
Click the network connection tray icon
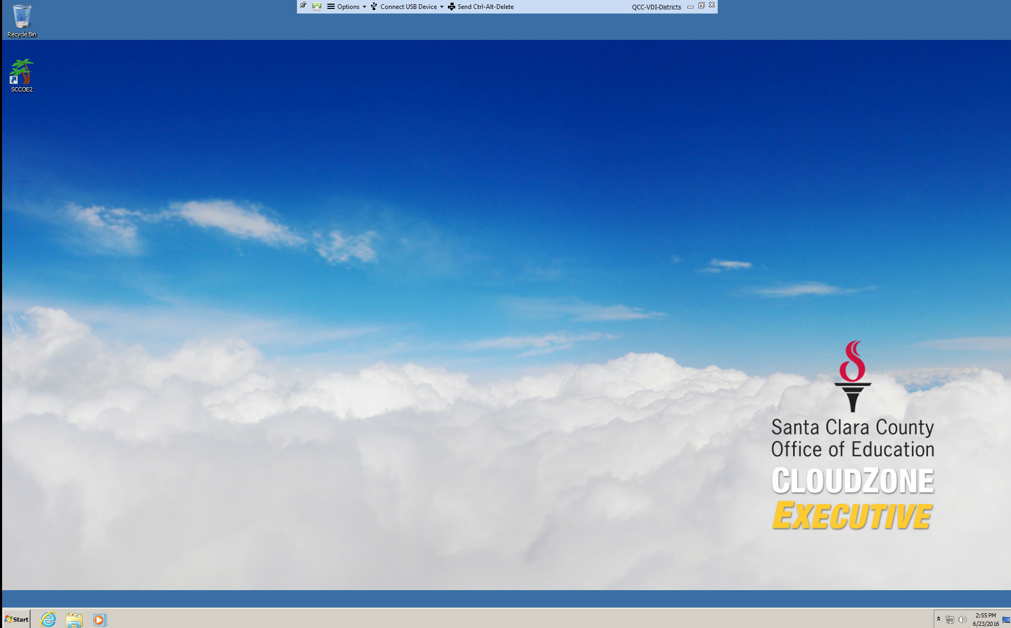949,620
